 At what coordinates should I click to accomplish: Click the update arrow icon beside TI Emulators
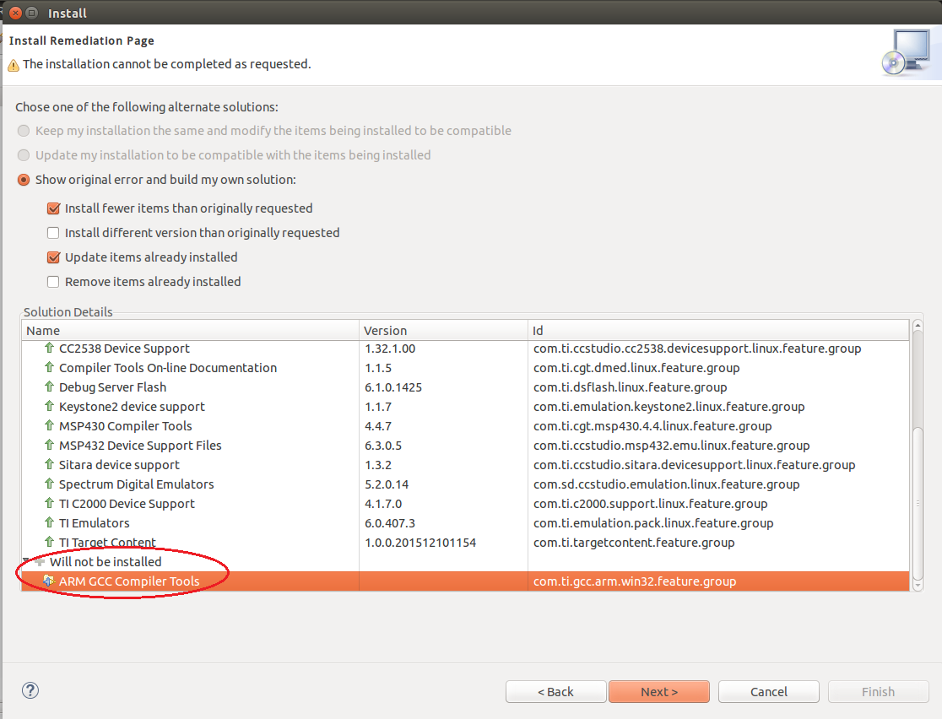pyautogui.click(x=49, y=522)
